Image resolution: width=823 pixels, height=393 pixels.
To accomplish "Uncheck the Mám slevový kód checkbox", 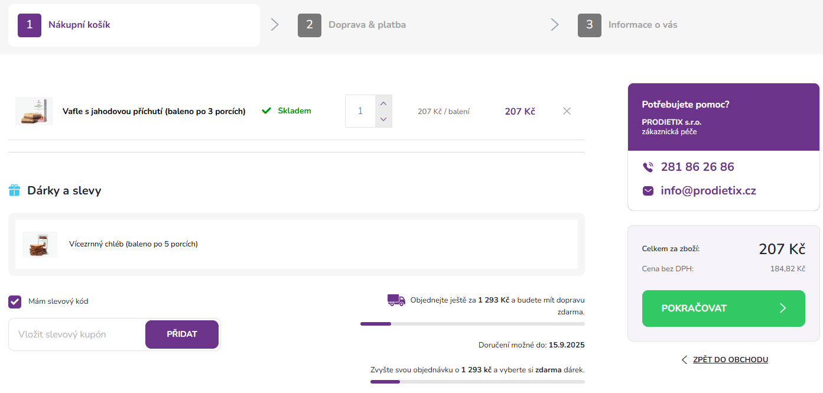I will tap(15, 302).
